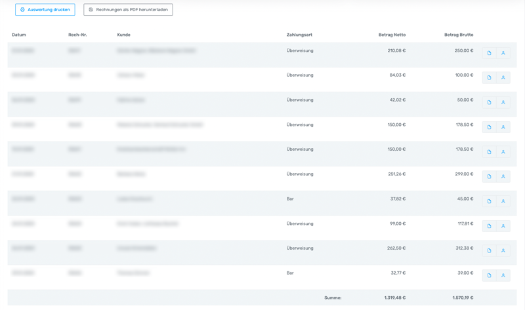Click the 'Zahlungsart' column header
The width and height of the screenshot is (525, 310).
point(299,35)
